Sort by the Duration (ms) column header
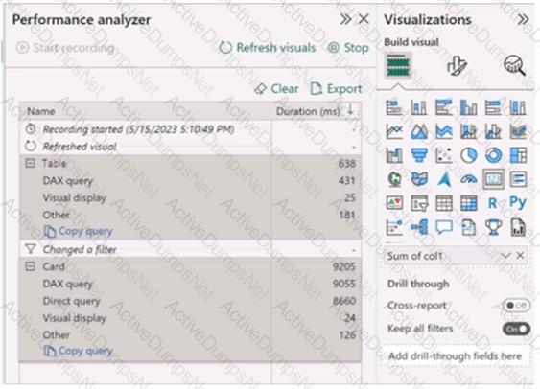540x389 pixels. pos(308,111)
